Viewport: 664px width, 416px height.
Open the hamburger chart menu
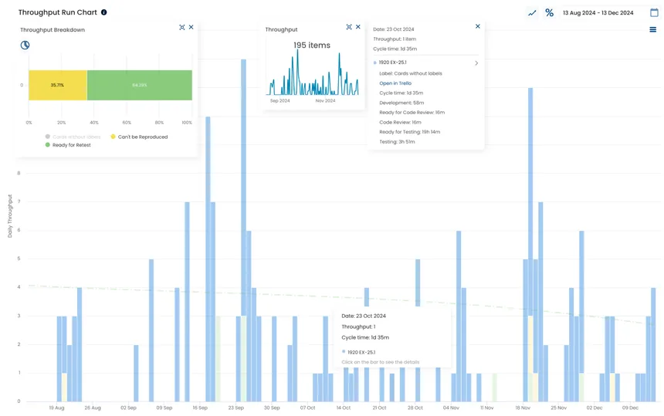(x=653, y=29)
